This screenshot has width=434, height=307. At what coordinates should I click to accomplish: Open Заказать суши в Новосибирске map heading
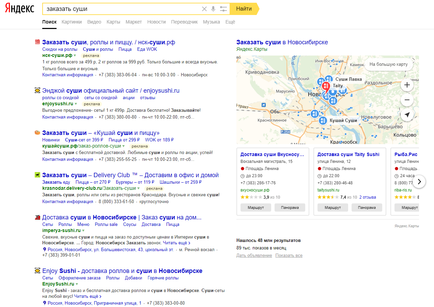pos(282,42)
